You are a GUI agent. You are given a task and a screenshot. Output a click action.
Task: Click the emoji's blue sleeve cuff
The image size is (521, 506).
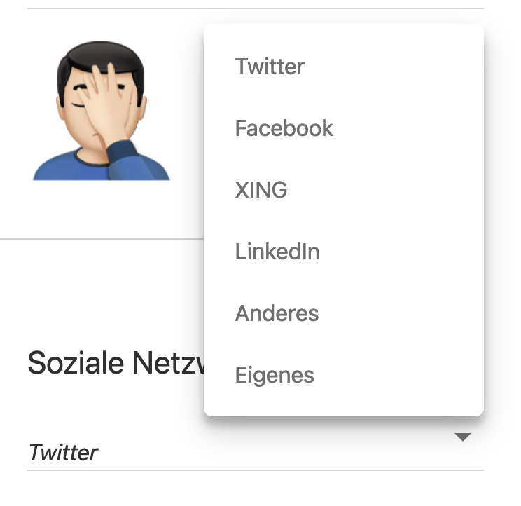[132, 152]
